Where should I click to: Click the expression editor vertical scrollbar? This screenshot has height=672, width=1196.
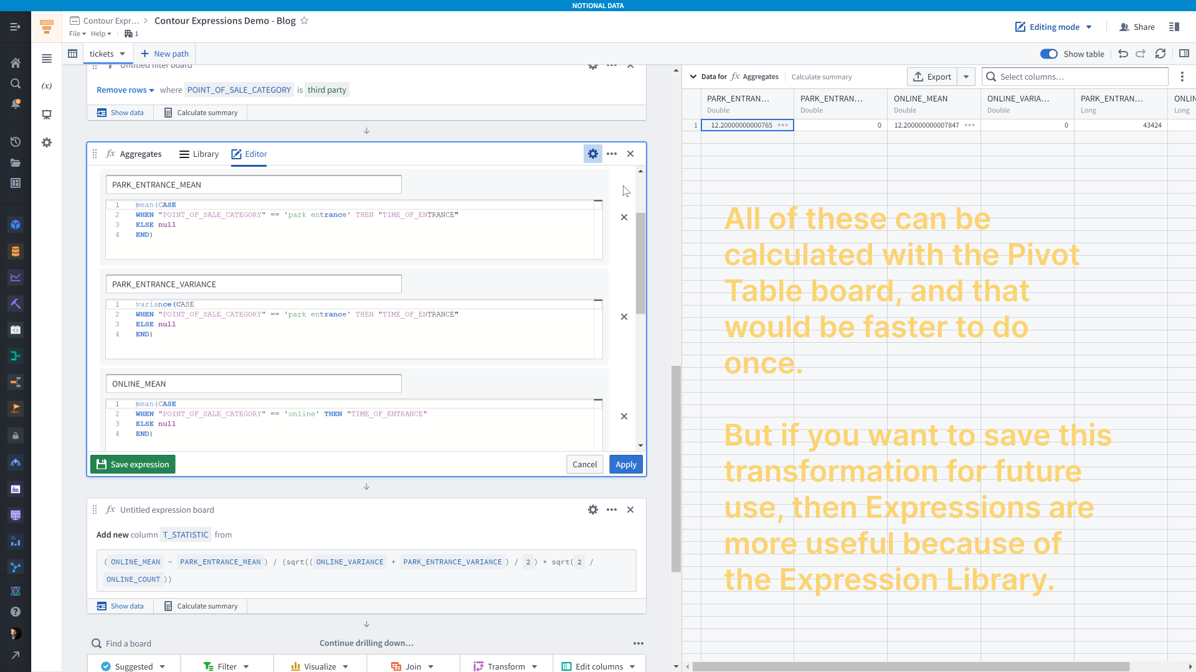click(x=640, y=263)
